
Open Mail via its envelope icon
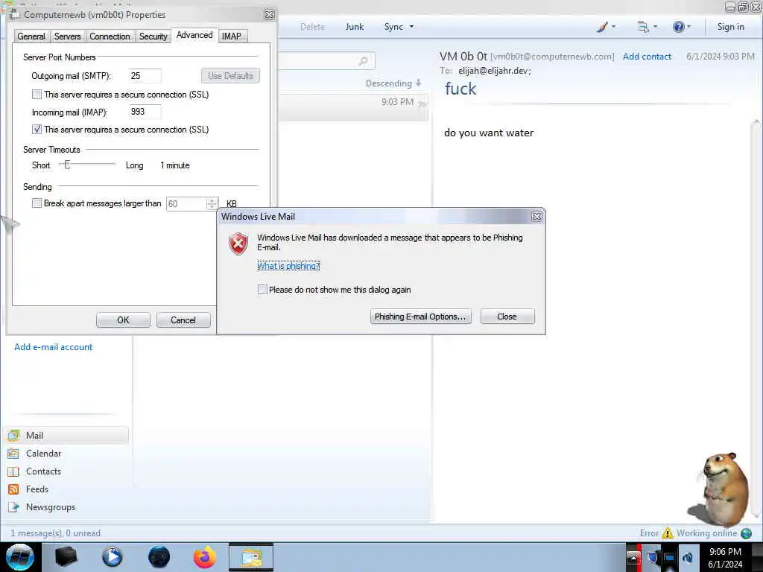click(x=13, y=435)
